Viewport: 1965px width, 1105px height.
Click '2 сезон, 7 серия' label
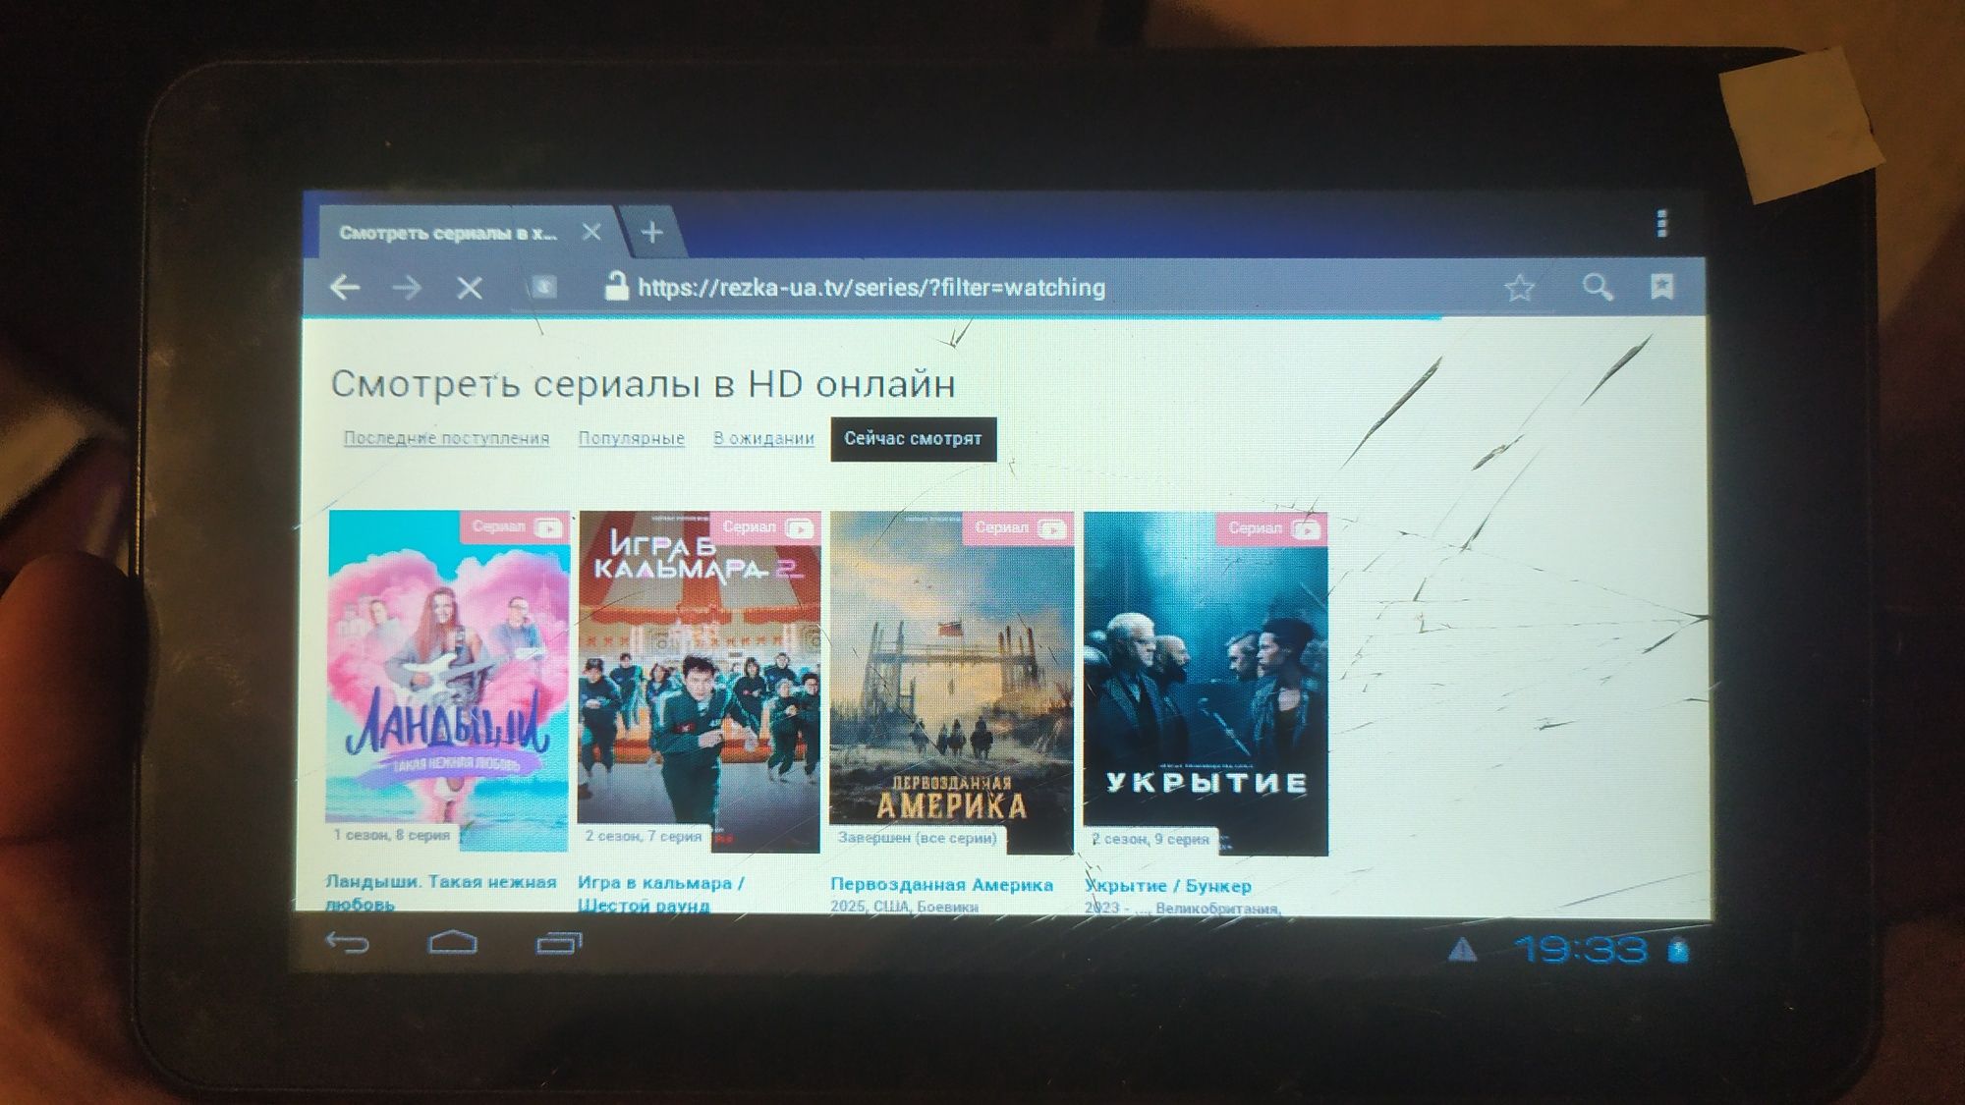[x=644, y=836]
